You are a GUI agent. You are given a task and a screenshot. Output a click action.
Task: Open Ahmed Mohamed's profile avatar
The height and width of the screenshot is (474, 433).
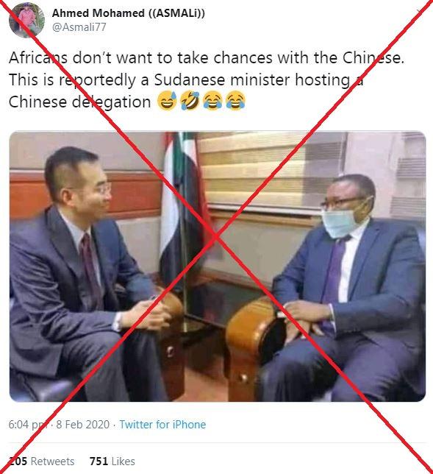pos(26,19)
